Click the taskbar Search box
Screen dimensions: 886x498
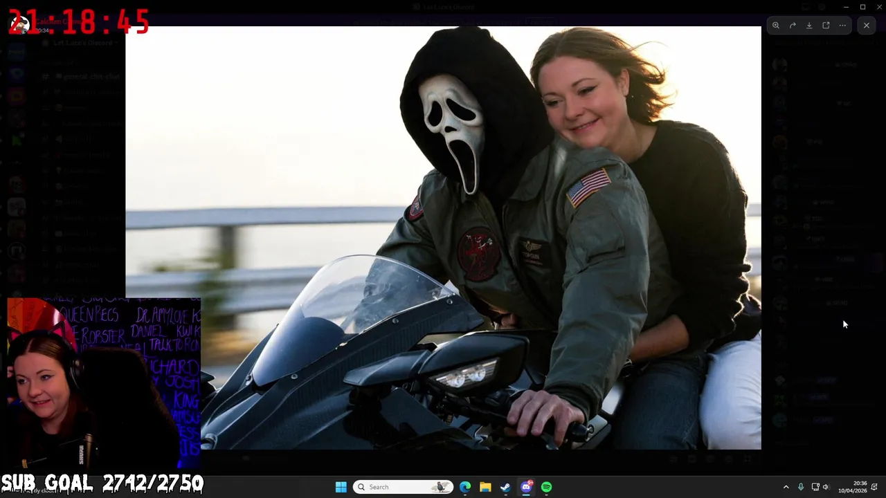(403, 487)
